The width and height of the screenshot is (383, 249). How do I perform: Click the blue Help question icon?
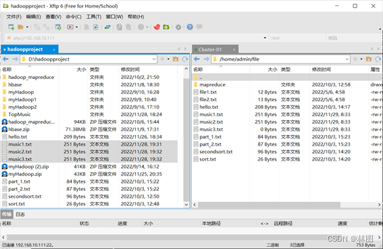(190, 27)
